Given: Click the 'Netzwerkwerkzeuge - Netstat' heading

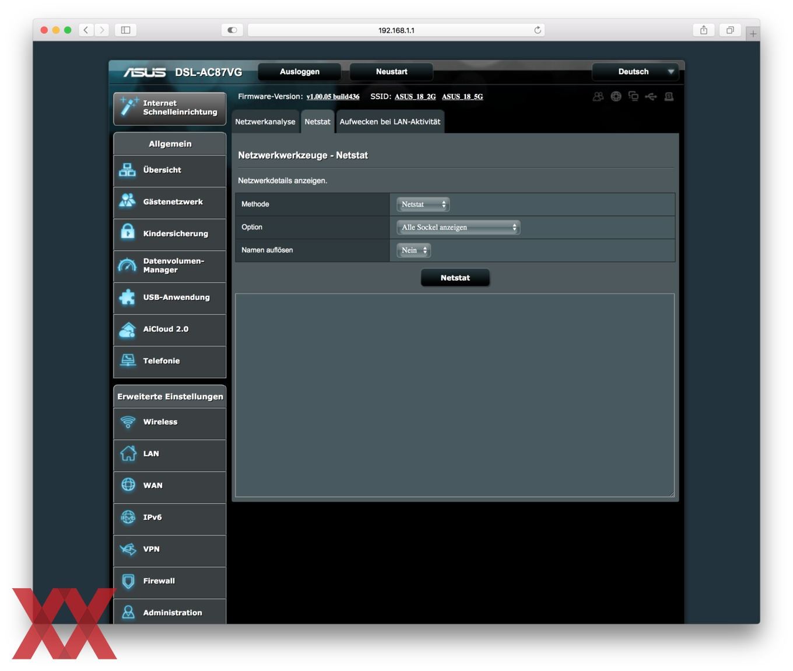Looking at the screenshot, I should (x=303, y=155).
